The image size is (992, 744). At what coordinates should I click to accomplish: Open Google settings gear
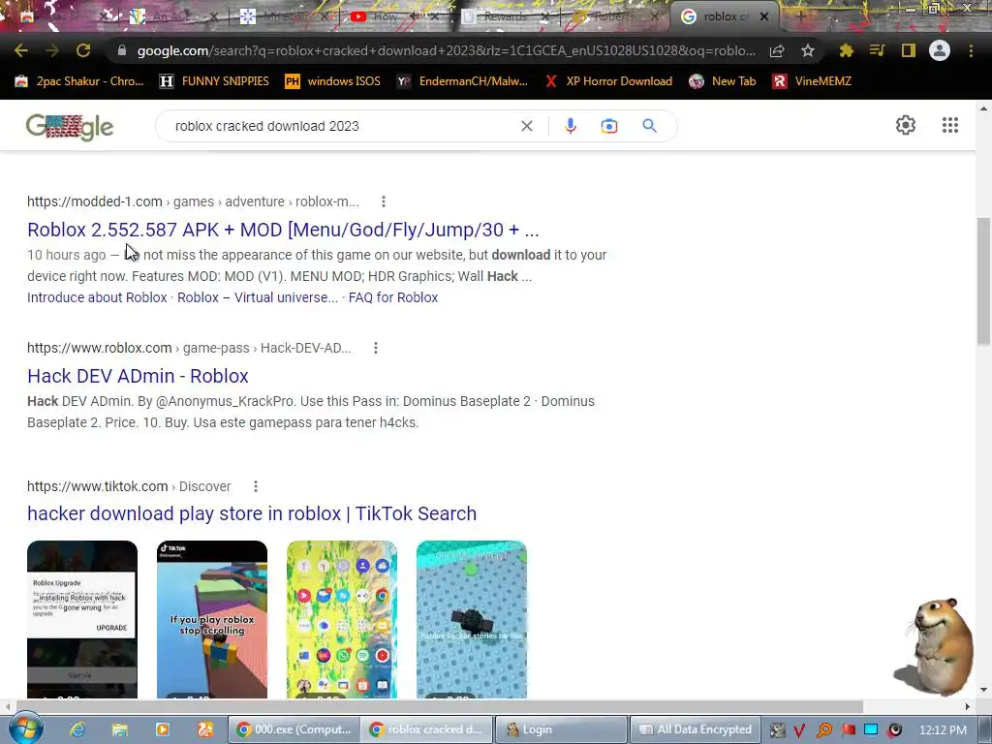[x=906, y=125]
